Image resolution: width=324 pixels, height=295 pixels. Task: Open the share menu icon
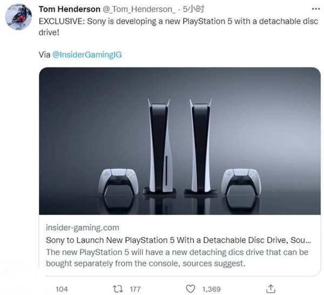tap(272, 289)
